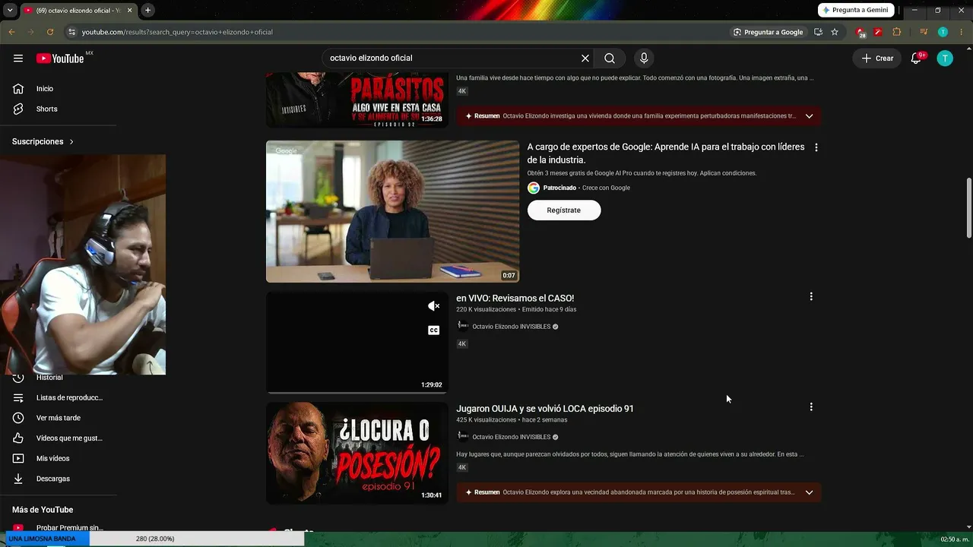Close the octavio elizondo oficial tab
This screenshot has height=547, width=973.
(x=129, y=10)
